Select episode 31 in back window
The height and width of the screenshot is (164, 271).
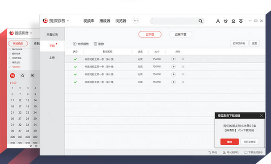(13, 125)
